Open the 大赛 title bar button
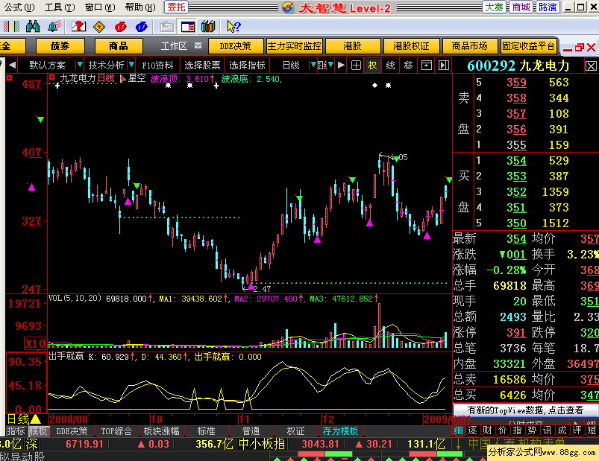Image resolution: width=599 pixels, height=461 pixels. pyautogui.click(x=494, y=7)
